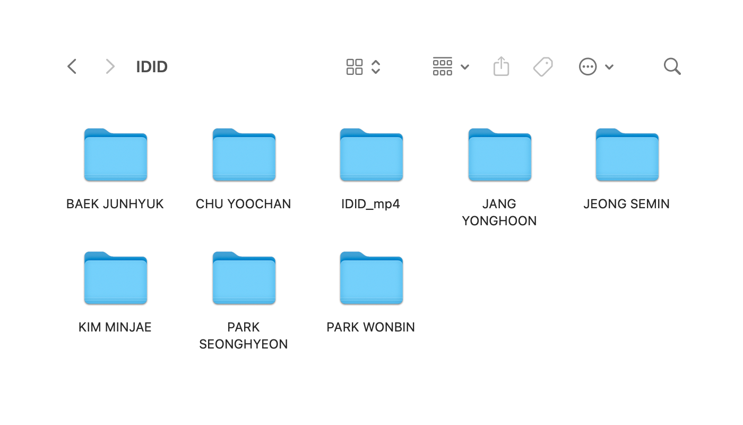The height and width of the screenshot is (425, 743).
Task: Click the forward navigation arrow
Action: click(110, 66)
